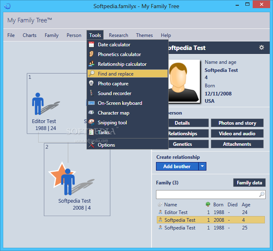This screenshot has height=251, width=273.
Task: Click the Tasks checklist icon
Action: pos(91,132)
